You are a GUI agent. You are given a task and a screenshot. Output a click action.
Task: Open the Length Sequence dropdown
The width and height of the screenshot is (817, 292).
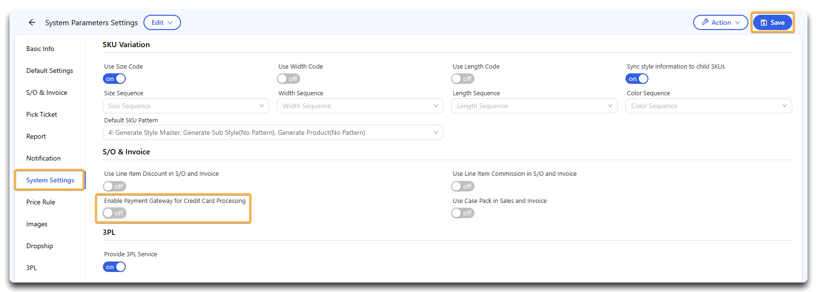(x=535, y=106)
